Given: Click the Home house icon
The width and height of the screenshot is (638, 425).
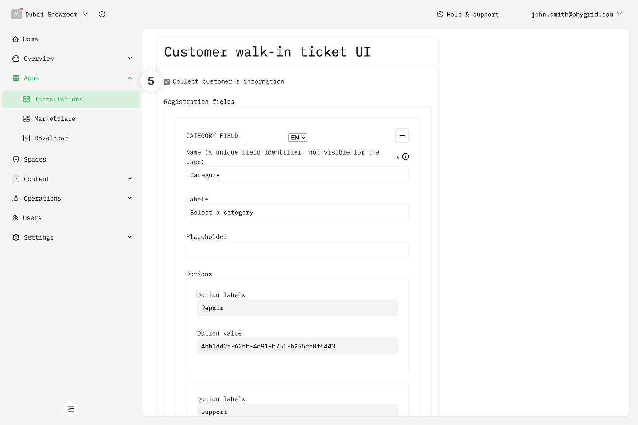Looking at the screenshot, I should (16, 39).
